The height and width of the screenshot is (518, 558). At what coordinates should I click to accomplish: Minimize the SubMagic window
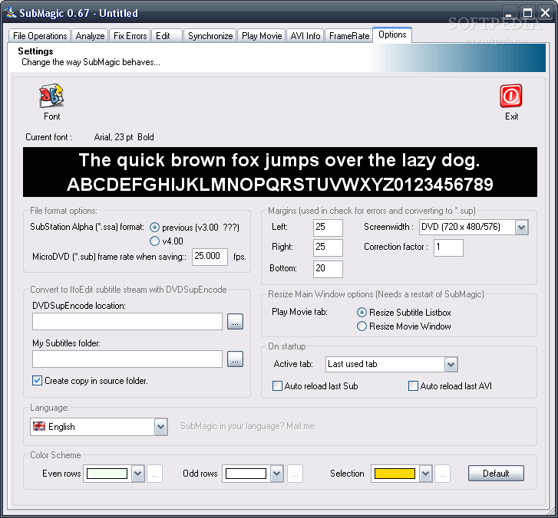(509, 13)
